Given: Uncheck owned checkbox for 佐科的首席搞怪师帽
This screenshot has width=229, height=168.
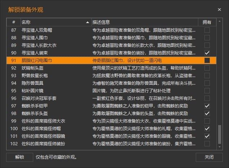Looking at the screenshot, I should [207, 129].
